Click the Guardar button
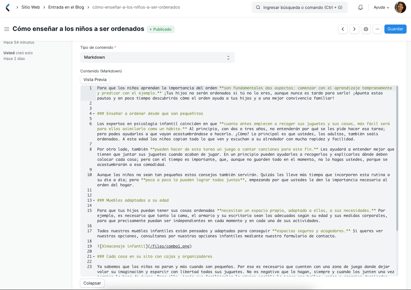This screenshot has height=290, width=411. tap(395, 29)
